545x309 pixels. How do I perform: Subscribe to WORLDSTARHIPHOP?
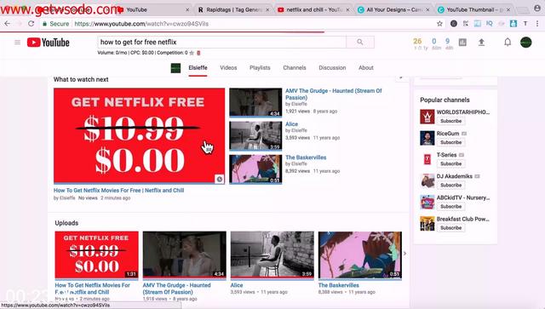[450, 121]
